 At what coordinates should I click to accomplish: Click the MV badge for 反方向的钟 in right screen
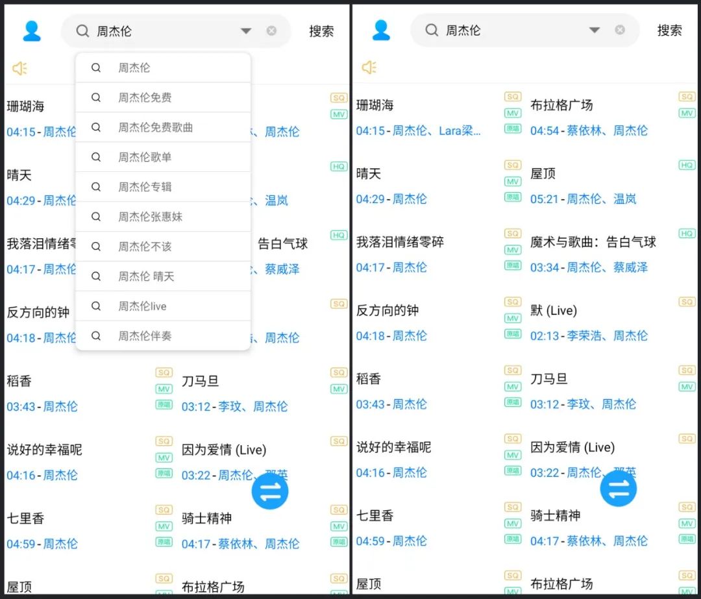click(x=513, y=318)
